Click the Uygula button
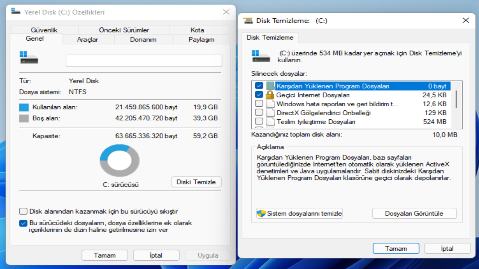The width and height of the screenshot is (479, 269). tap(208, 255)
